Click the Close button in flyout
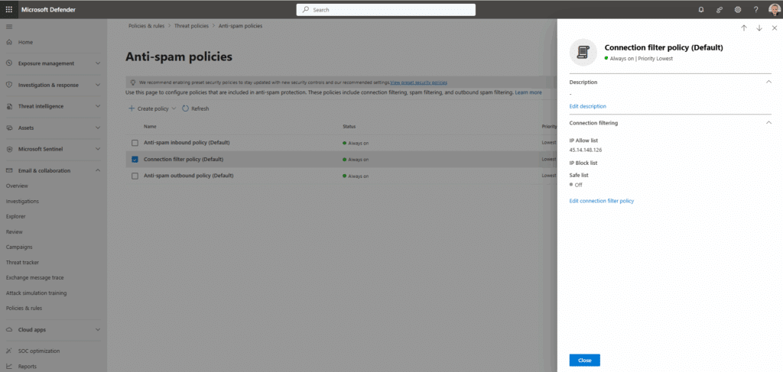This screenshot has height=372, width=783. pyautogui.click(x=585, y=360)
